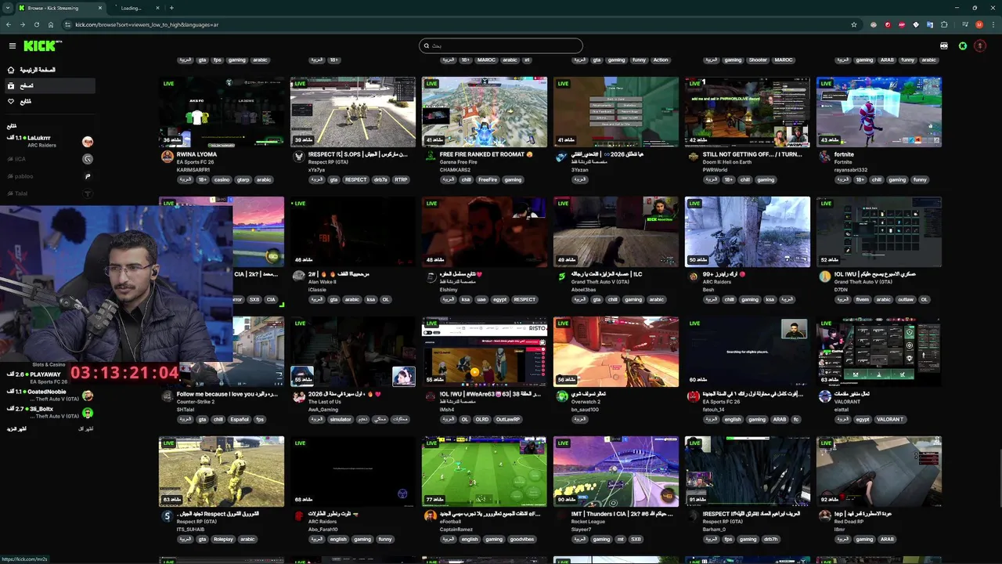Click the gtarp tag under RWINA LYOMA
The image size is (1002, 564).
coord(243,179)
